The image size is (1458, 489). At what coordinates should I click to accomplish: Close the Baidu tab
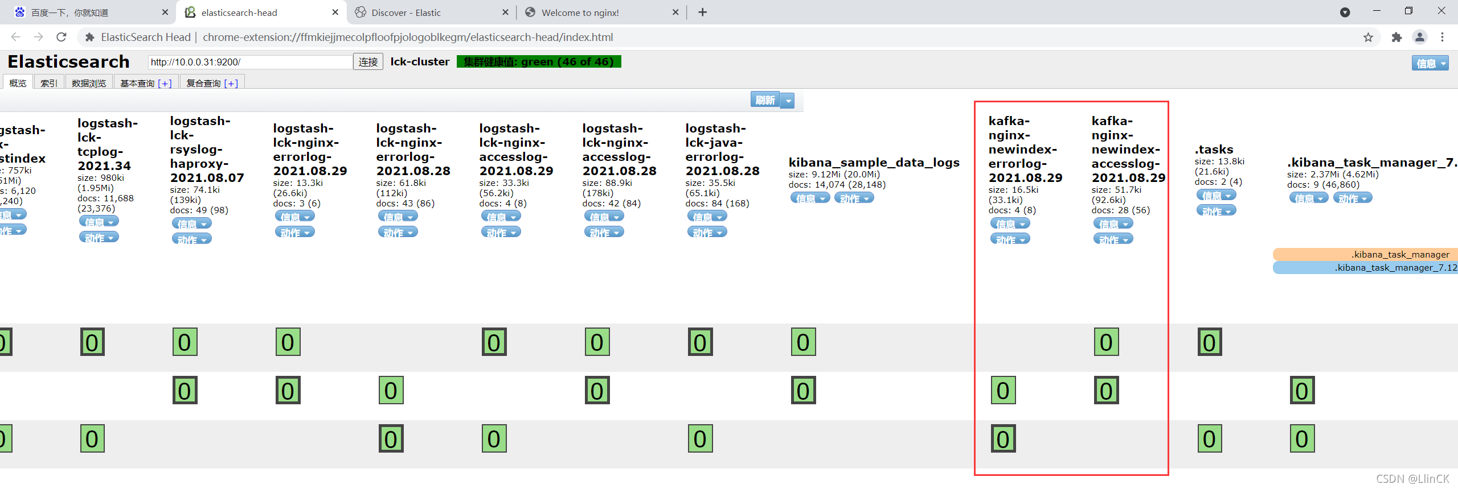(x=165, y=12)
